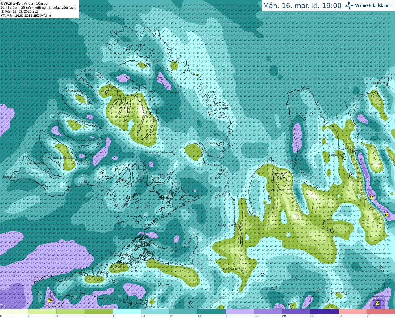Image resolution: width=395 pixels, height=318 pixels.
Task: Click the red legend swatch above 26 m/s
Action: point(381,312)
